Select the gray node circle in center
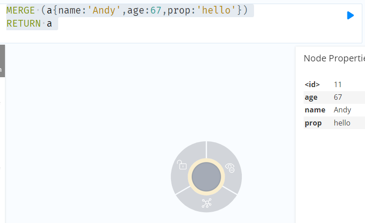Viewport: 365px width, 223px height. (x=206, y=177)
